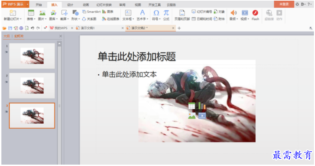Click the print preview icon in quick toolbar

click(x=27, y=28)
